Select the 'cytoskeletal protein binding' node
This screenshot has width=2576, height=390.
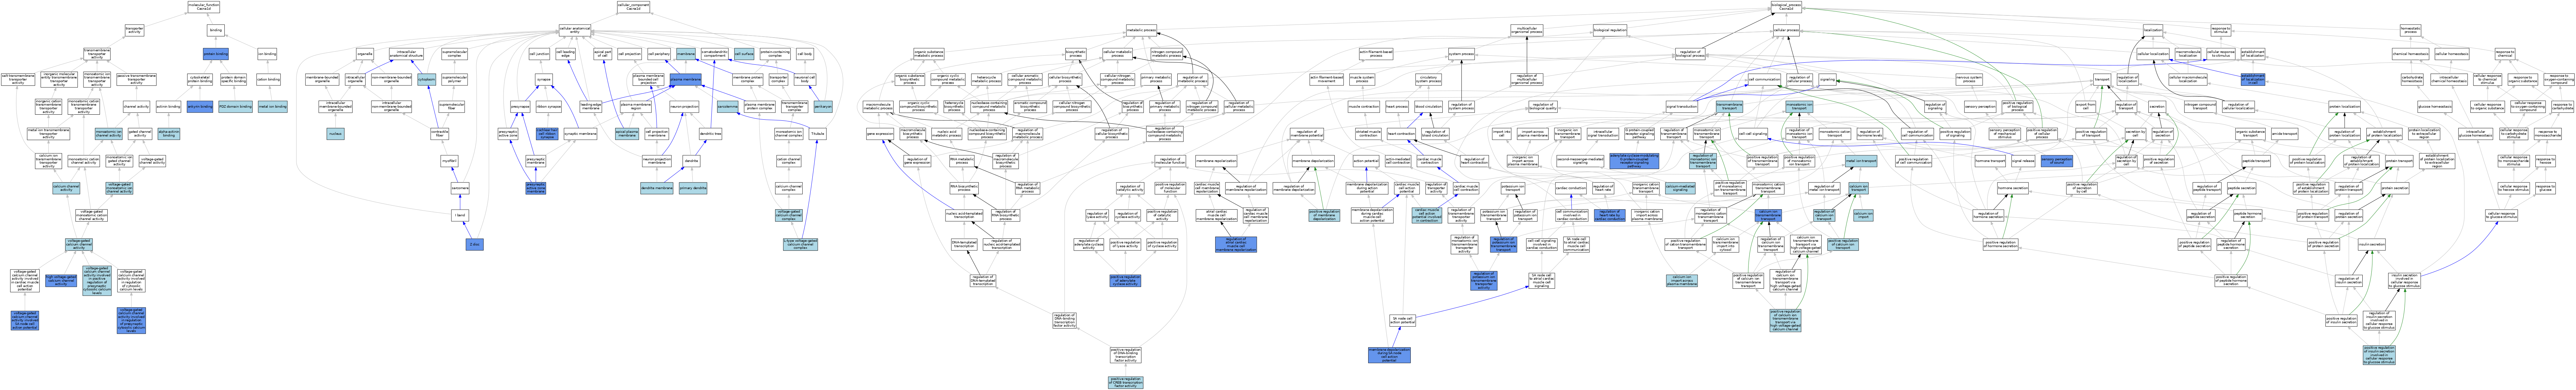click(200, 79)
